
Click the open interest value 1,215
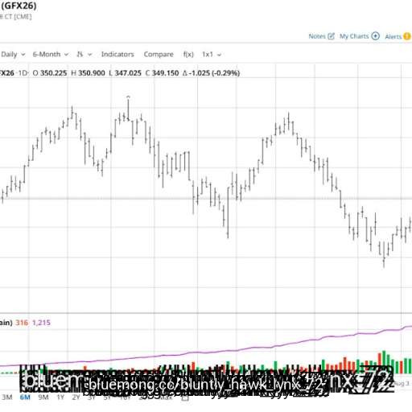41,323
